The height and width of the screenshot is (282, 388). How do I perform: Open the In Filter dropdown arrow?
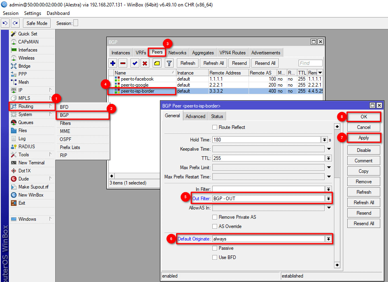coord(328,189)
